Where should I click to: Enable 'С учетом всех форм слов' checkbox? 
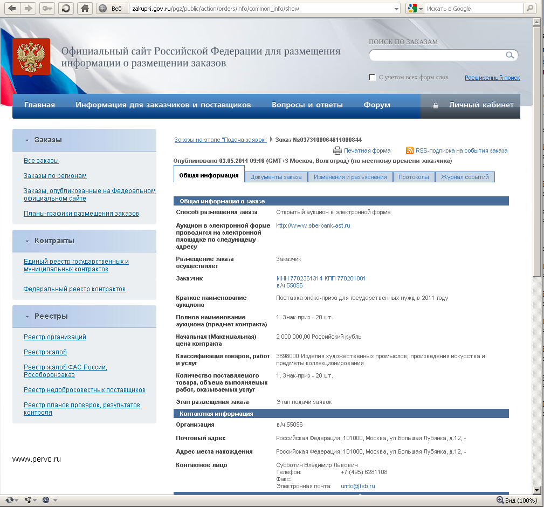pyautogui.click(x=372, y=77)
